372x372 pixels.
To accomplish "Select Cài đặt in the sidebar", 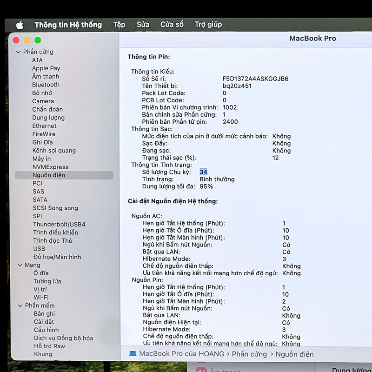I will [44, 322].
